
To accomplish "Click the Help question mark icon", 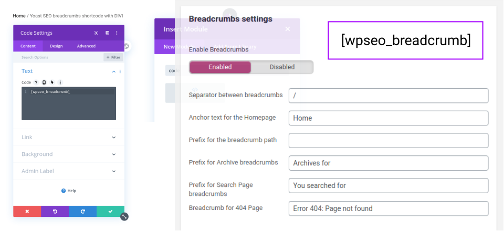I will click(64, 191).
